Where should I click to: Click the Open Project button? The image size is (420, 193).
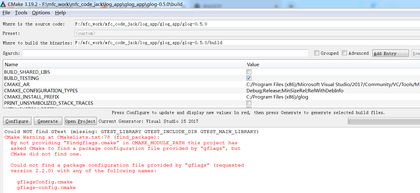point(80,121)
